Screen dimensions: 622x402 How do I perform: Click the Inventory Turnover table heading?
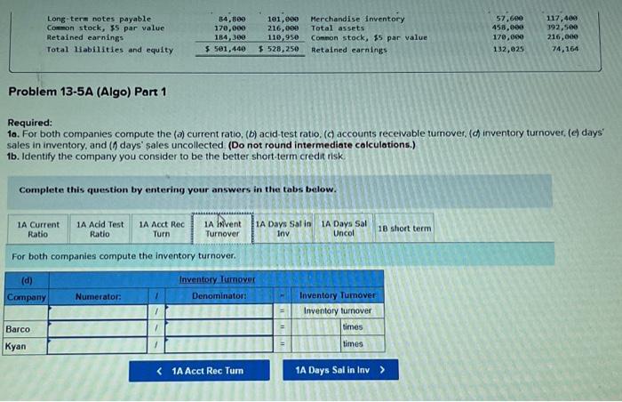[217, 279]
